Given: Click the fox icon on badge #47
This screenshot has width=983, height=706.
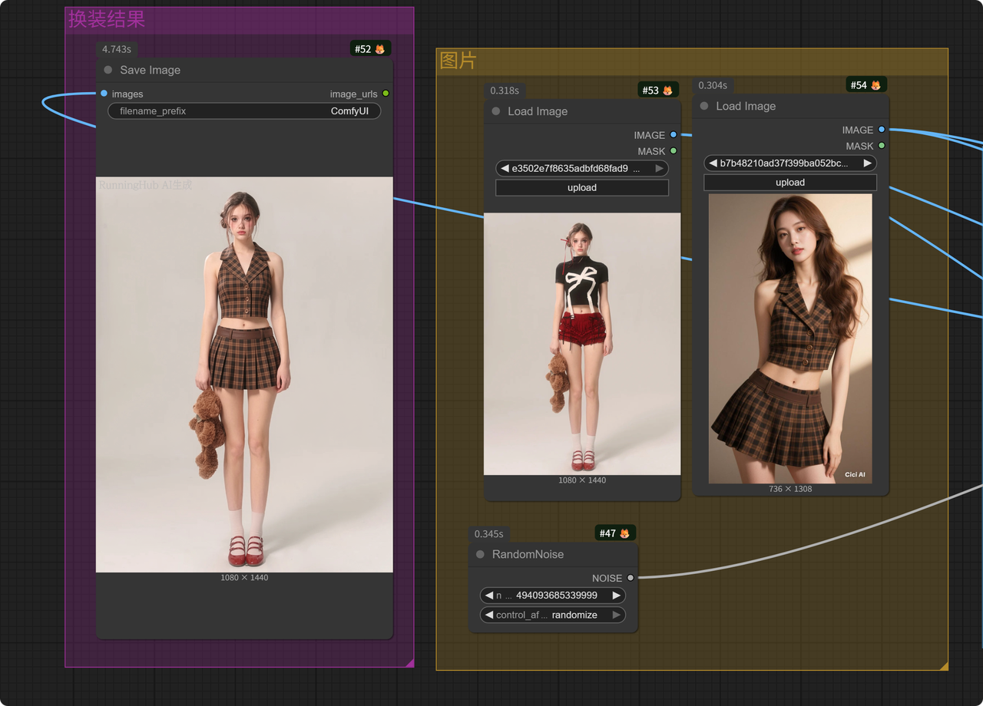Looking at the screenshot, I should coord(625,533).
